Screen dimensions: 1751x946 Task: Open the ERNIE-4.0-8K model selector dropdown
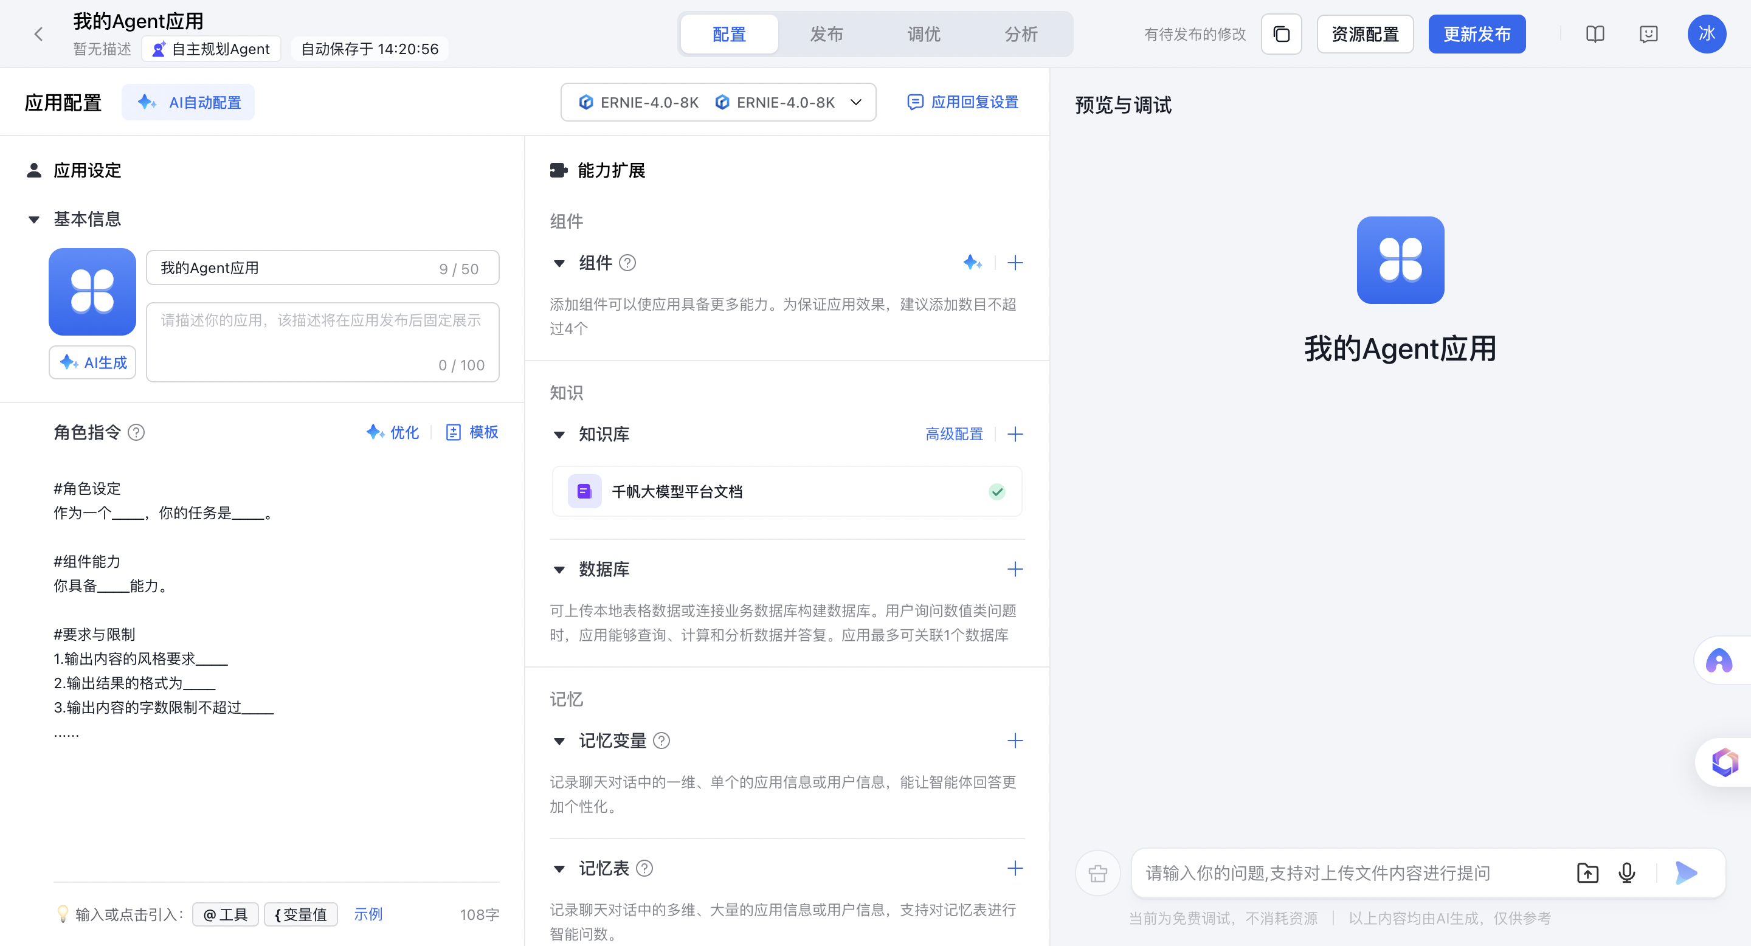[719, 103]
